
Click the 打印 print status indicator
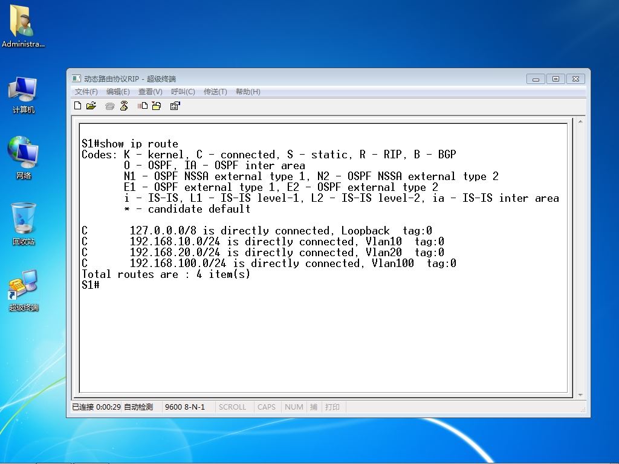(332, 407)
